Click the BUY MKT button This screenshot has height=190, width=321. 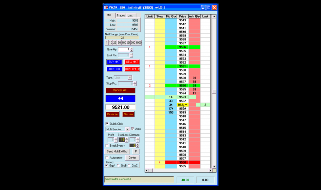tap(114, 62)
